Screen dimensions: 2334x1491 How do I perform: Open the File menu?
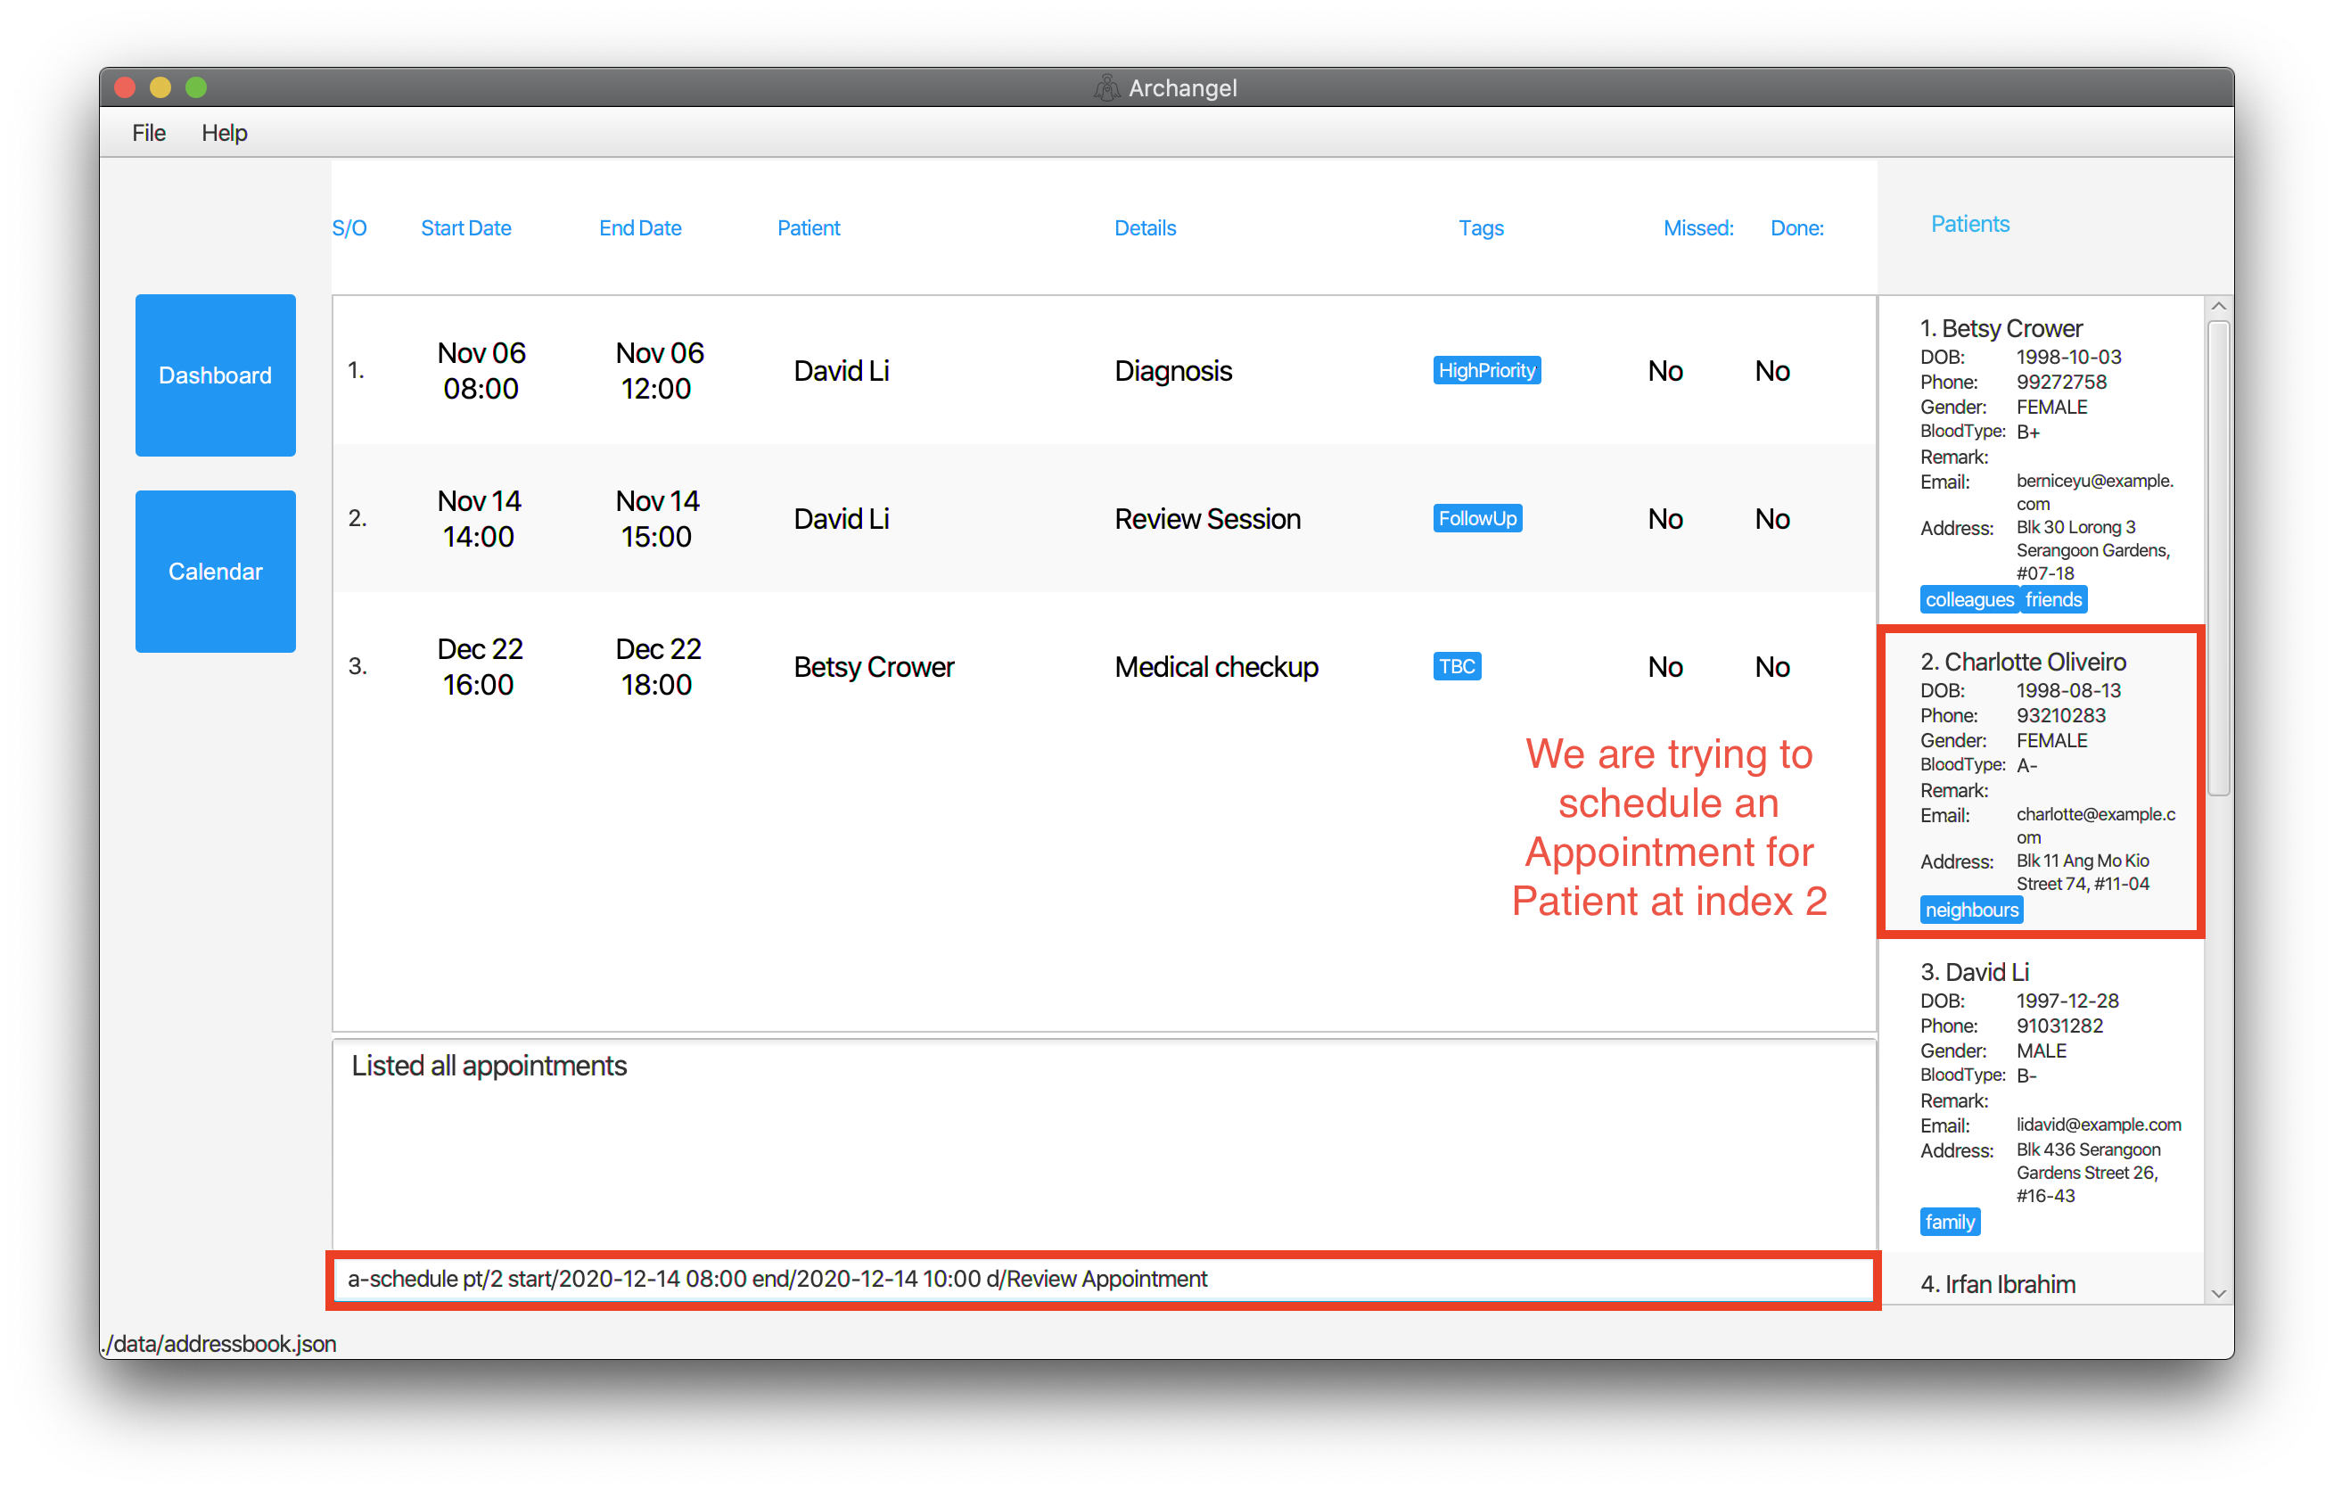click(x=148, y=133)
